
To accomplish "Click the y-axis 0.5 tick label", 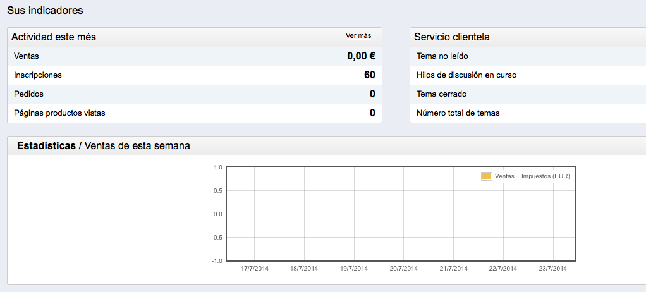I will pyautogui.click(x=218, y=191).
